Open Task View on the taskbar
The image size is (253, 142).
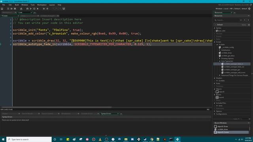[61, 139]
